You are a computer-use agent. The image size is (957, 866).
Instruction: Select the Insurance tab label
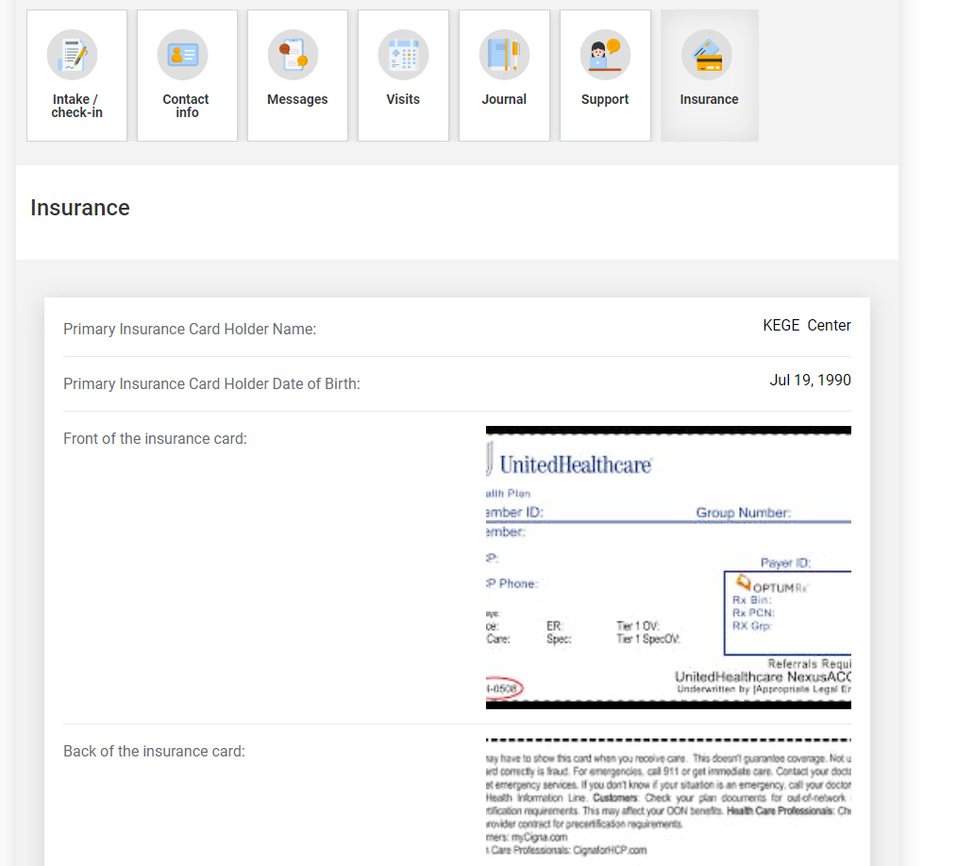(709, 99)
